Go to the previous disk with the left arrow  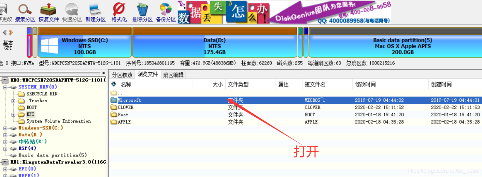tap(5, 32)
